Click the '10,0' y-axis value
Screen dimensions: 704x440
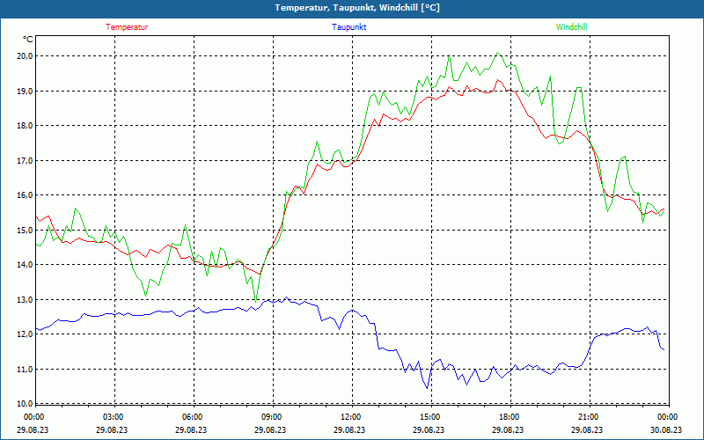point(26,403)
